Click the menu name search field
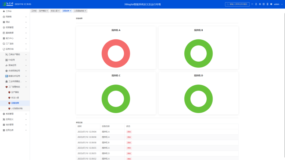The image size is (285, 160). (x=237, y=4)
